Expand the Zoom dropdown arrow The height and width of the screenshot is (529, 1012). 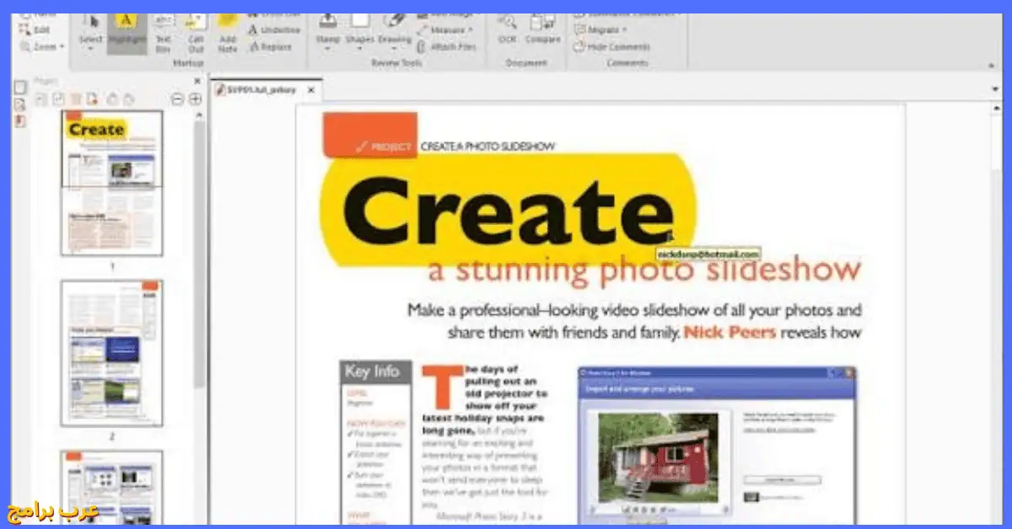pyautogui.click(x=62, y=47)
